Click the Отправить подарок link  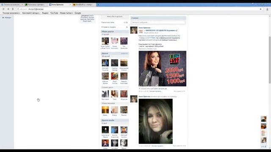108,27
